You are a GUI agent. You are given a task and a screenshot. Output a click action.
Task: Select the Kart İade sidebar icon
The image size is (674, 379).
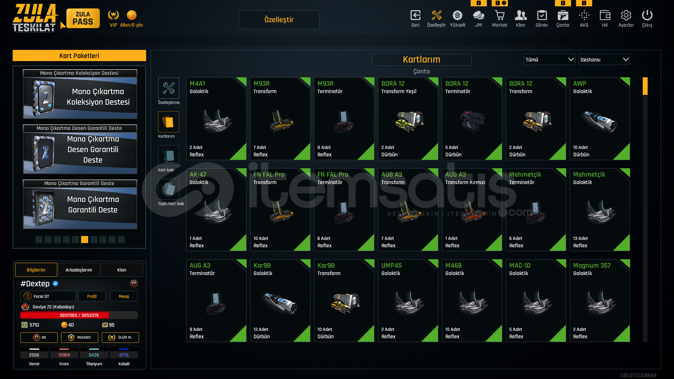[169, 156]
